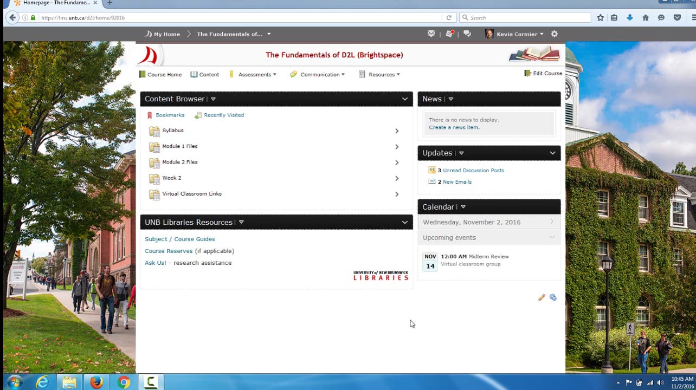This screenshot has height=390, width=696.
Task: Bookmark this page with the star icon
Action: pos(600,18)
